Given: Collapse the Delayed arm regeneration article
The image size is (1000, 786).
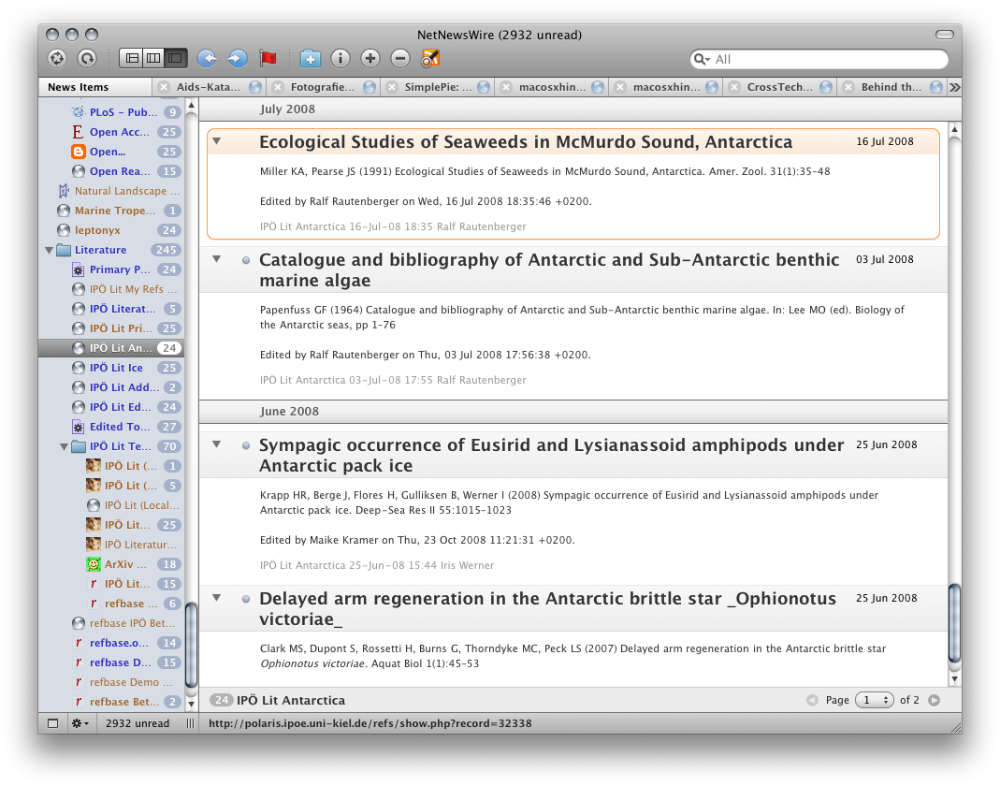Looking at the screenshot, I should 217,598.
